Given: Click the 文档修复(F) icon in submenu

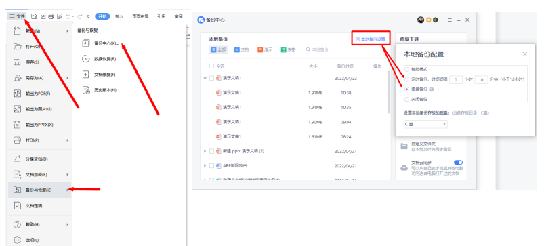Looking at the screenshot, I should (x=85, y=75).
